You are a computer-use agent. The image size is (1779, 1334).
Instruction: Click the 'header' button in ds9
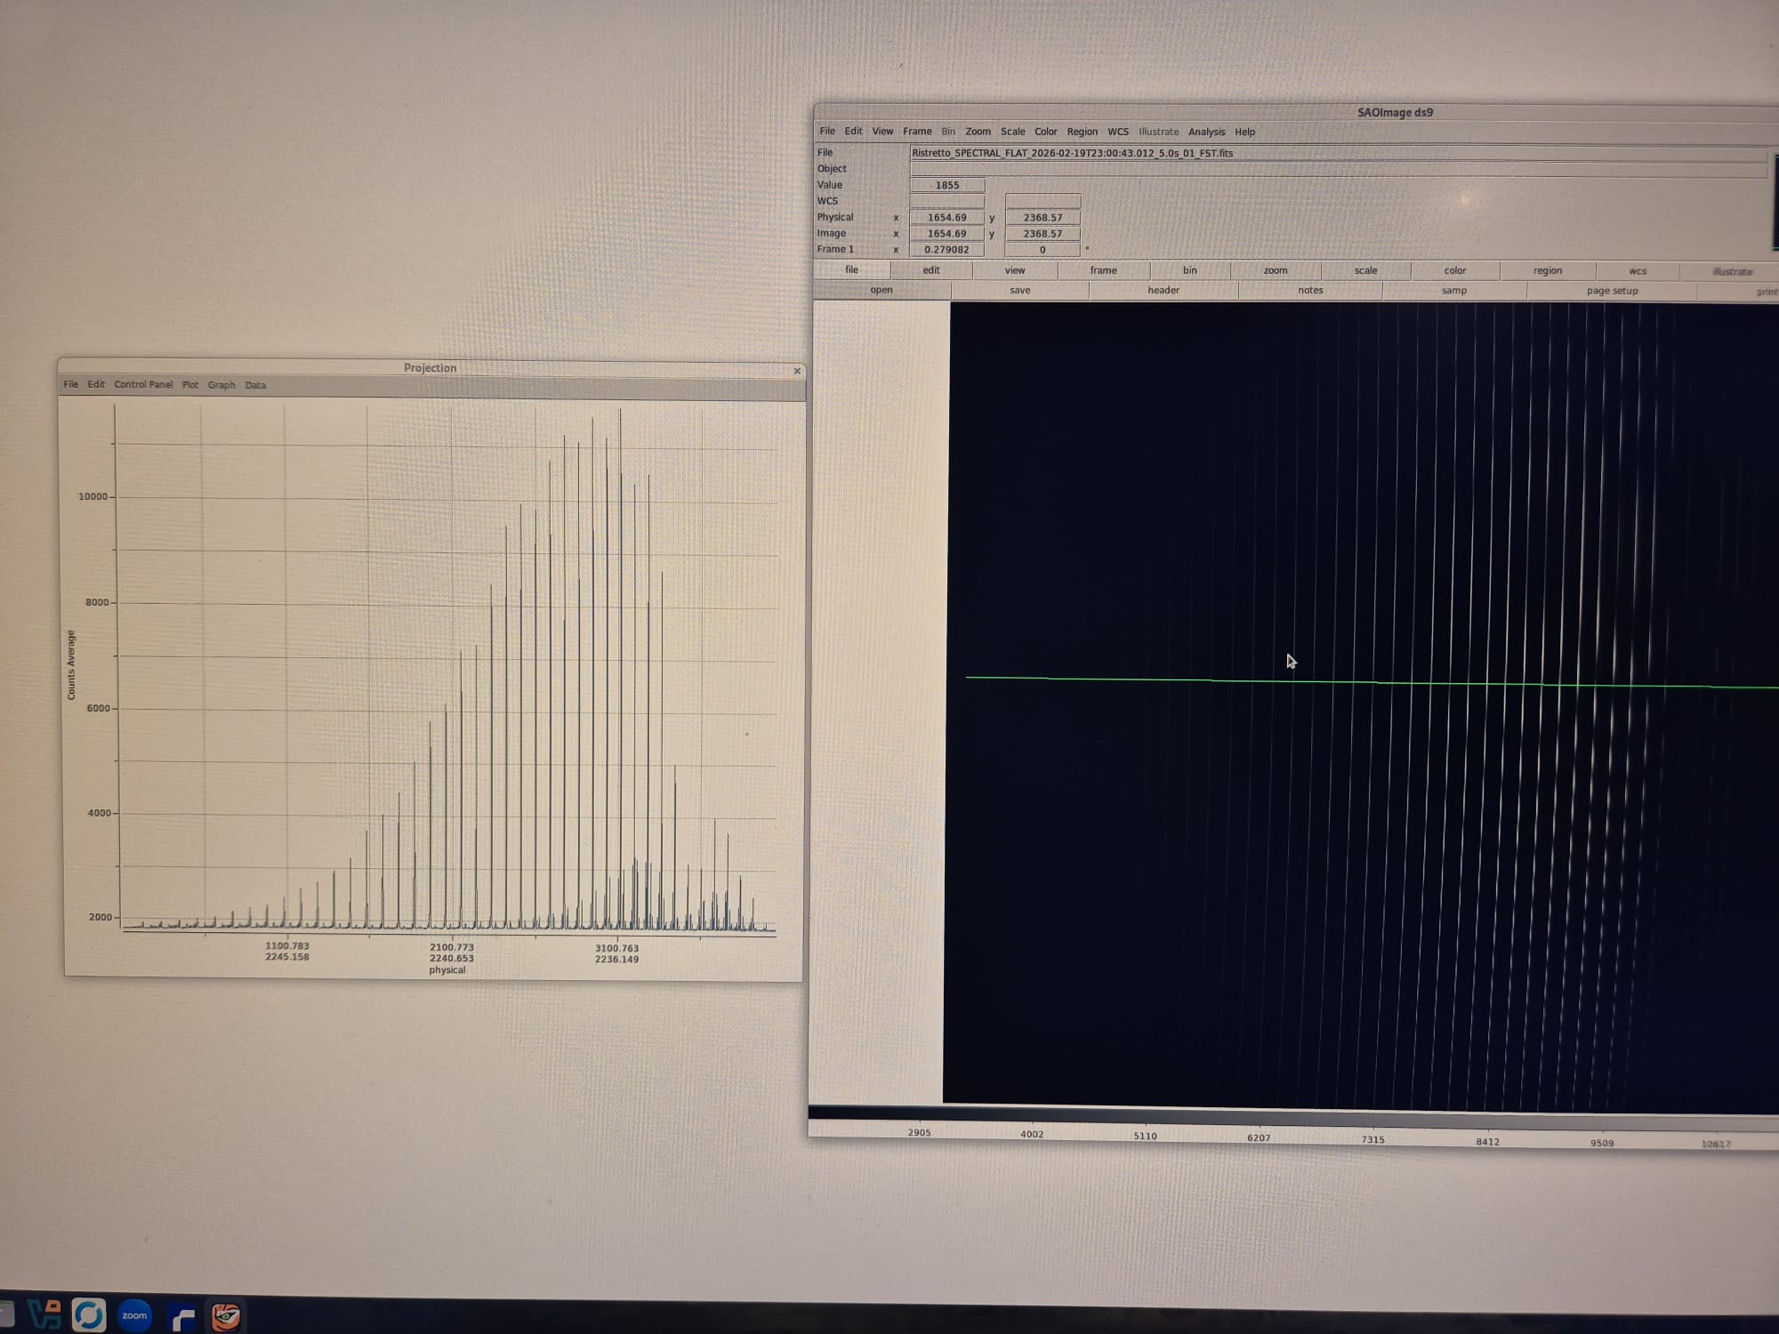[x=1163, y=290]
